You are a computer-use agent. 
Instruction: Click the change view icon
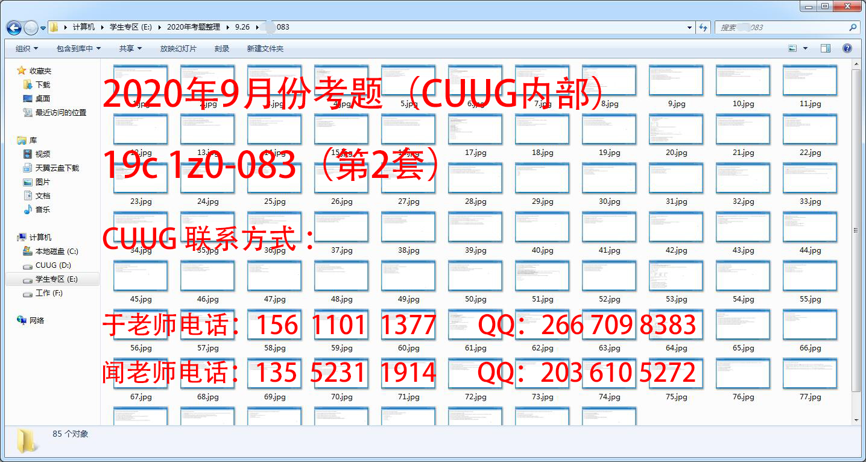[x=792, y=48]
